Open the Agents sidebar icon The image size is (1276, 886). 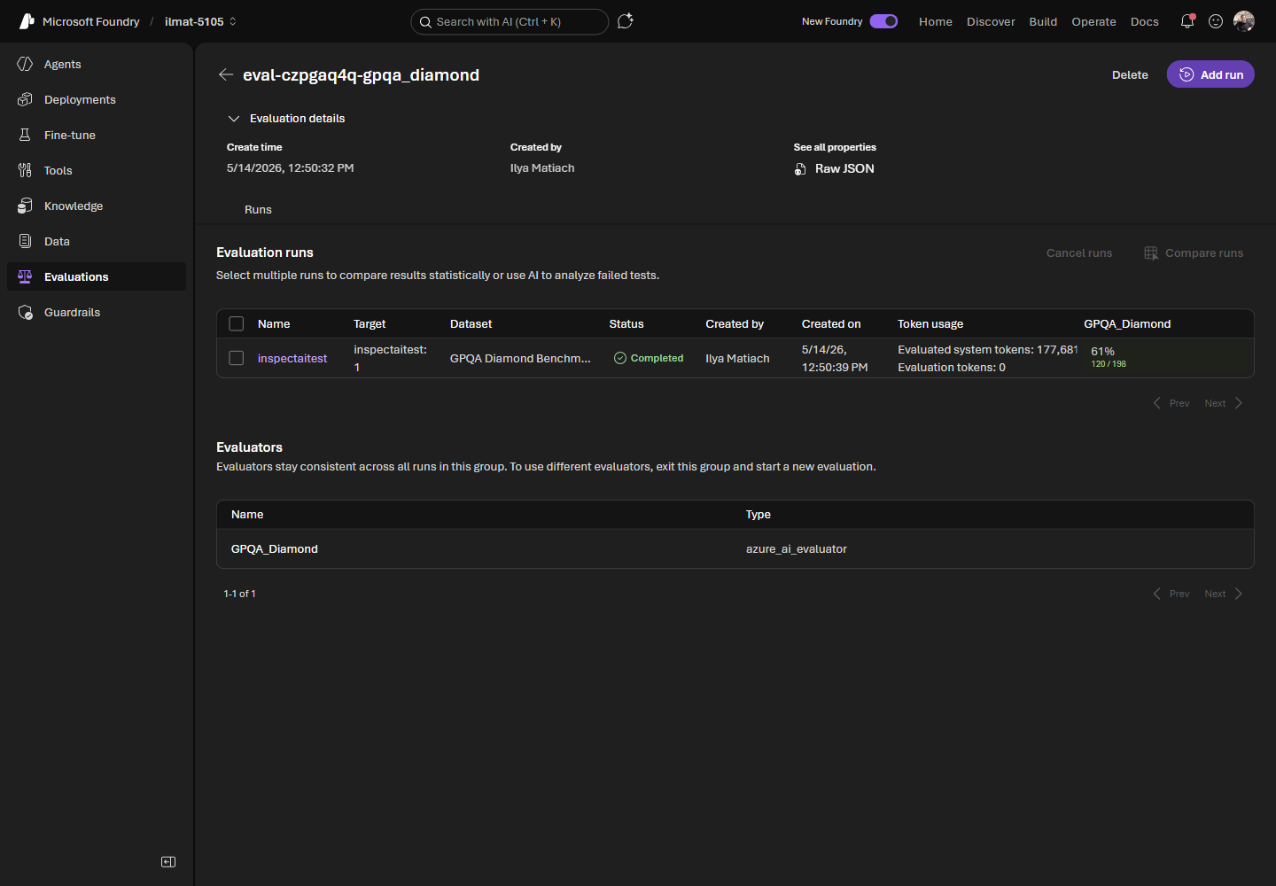pyautogui.click(x=25, y=64)
